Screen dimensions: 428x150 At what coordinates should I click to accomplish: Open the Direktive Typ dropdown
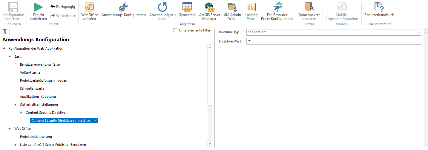419,32
